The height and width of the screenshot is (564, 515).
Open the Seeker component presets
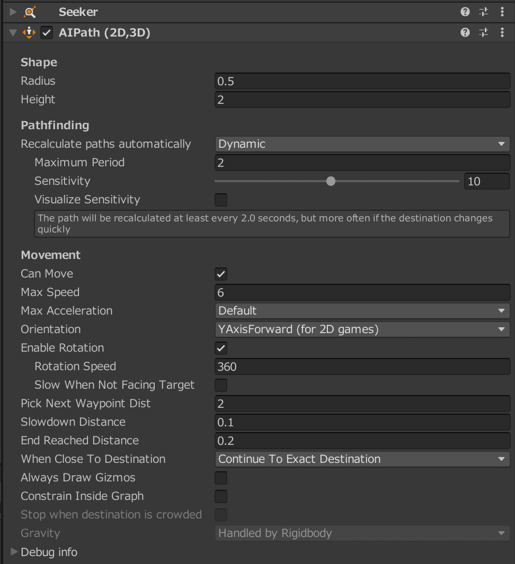pos(483,12)
